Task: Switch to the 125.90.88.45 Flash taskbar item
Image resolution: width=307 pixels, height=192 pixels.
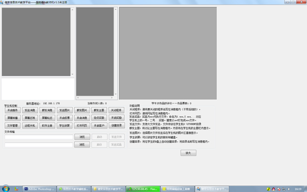Action: (143, 189)
